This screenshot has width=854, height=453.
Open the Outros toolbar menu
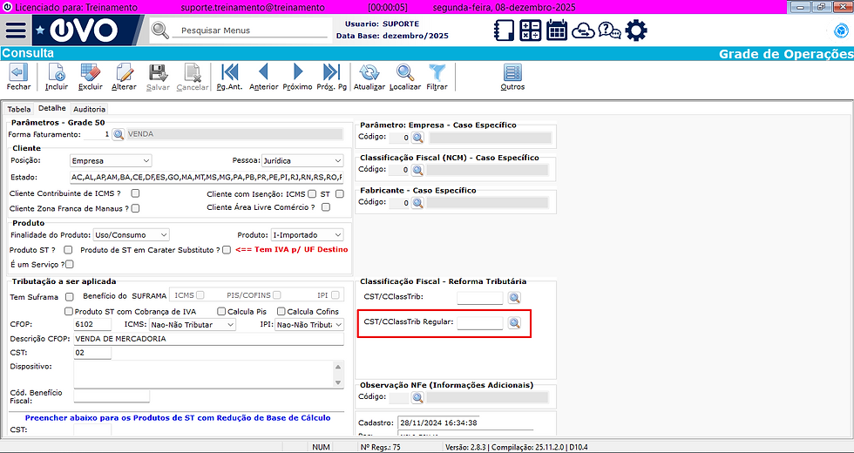(x=512, y=78)
